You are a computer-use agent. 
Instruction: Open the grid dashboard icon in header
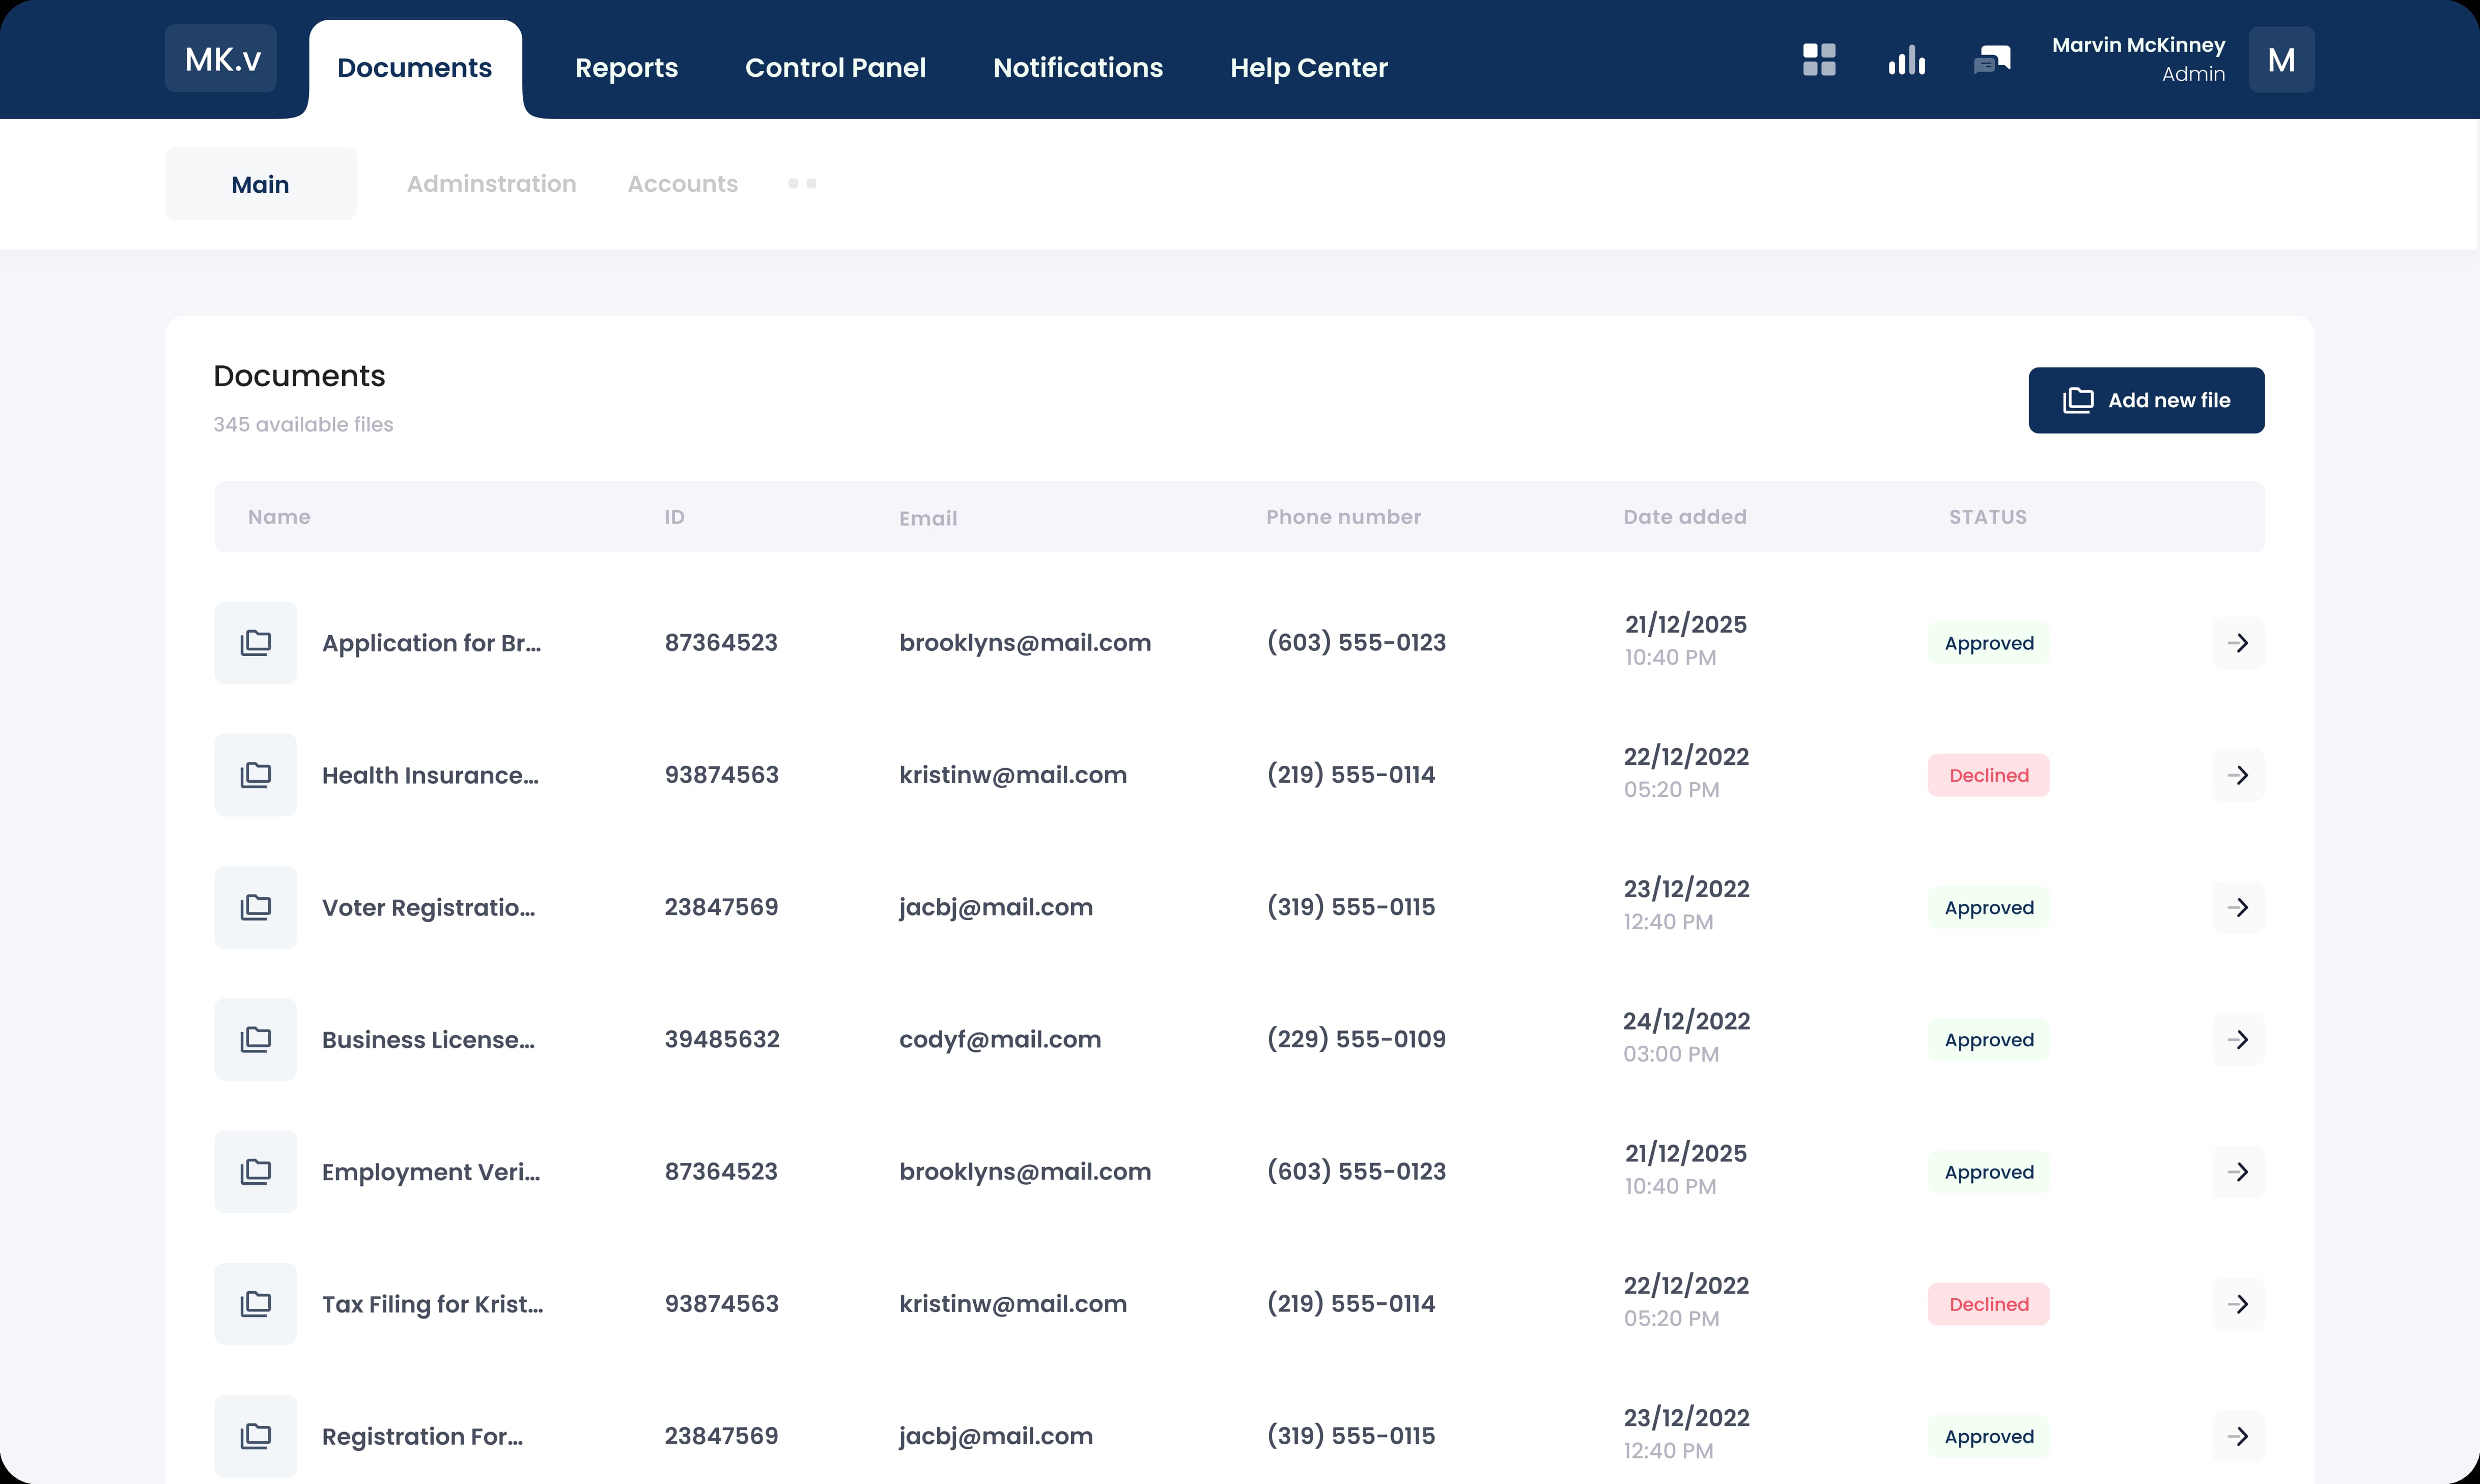(x=1819, y=60)
